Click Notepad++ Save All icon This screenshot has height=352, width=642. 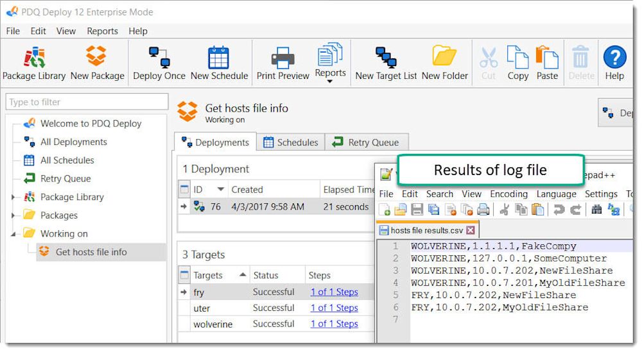click(x=433, y=210)
